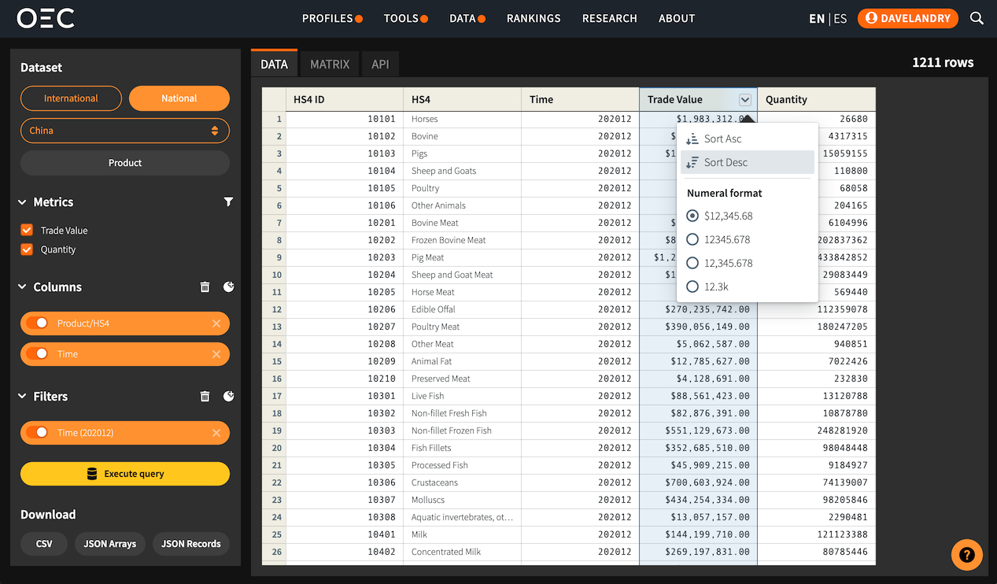Click the pie icon next to Columns
The height and width of the screenshot is (584, 997).
(x=228, y=287)
